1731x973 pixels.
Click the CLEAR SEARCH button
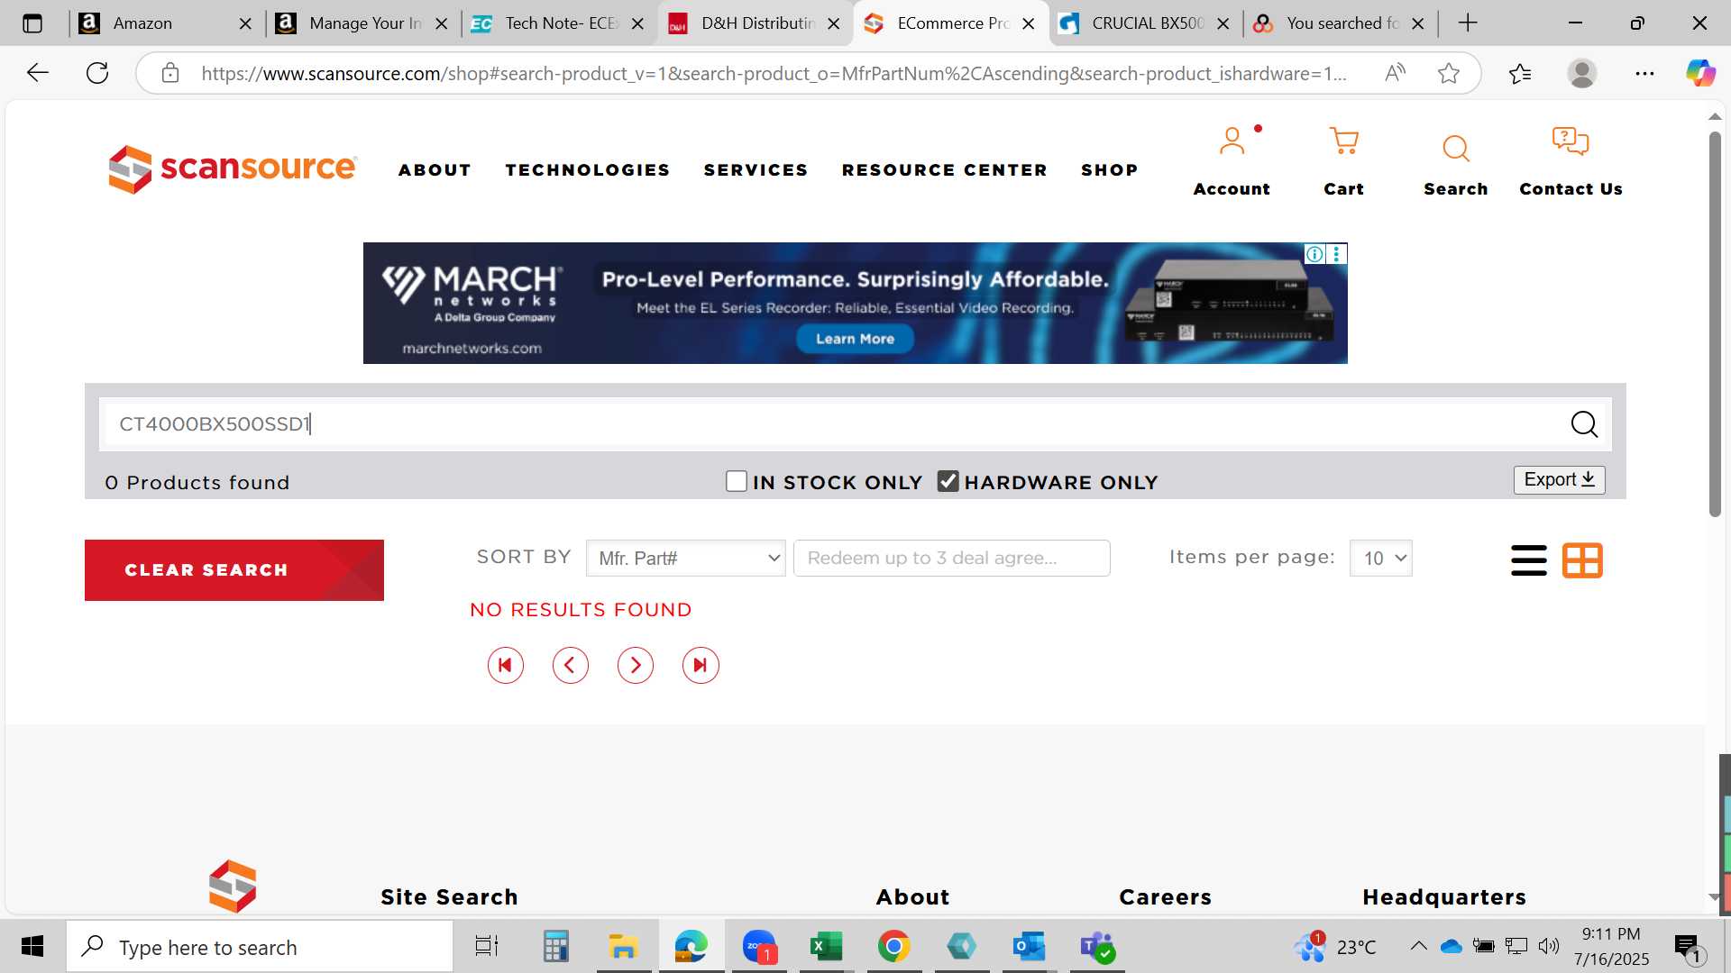[234, 570]
